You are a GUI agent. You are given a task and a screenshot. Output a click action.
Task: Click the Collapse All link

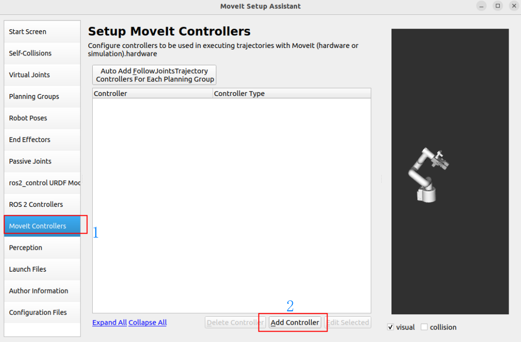coord(147,322)
